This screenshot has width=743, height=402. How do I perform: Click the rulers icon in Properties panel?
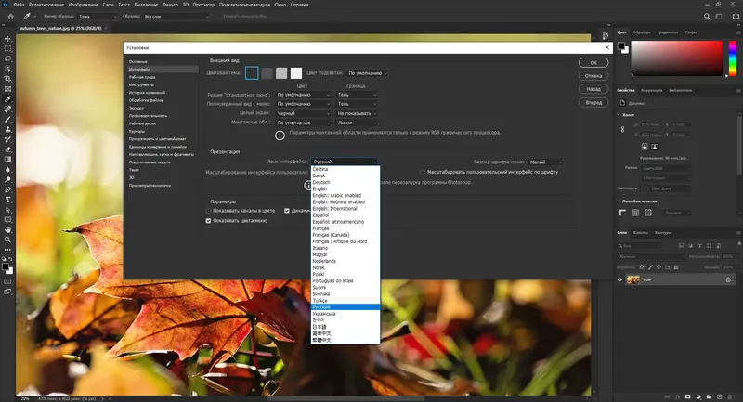click(622, 213)
